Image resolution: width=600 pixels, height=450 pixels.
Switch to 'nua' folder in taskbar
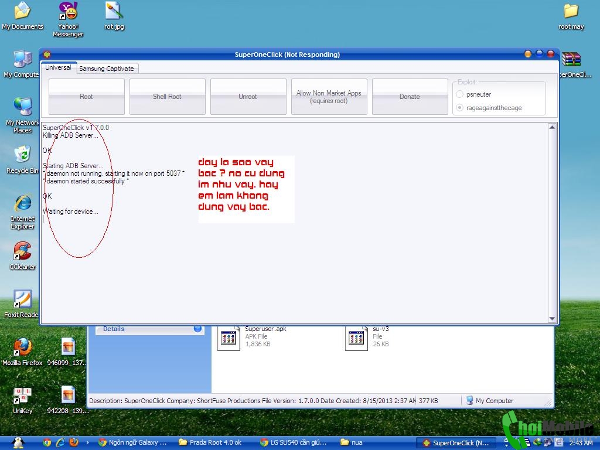coord(352,442)
